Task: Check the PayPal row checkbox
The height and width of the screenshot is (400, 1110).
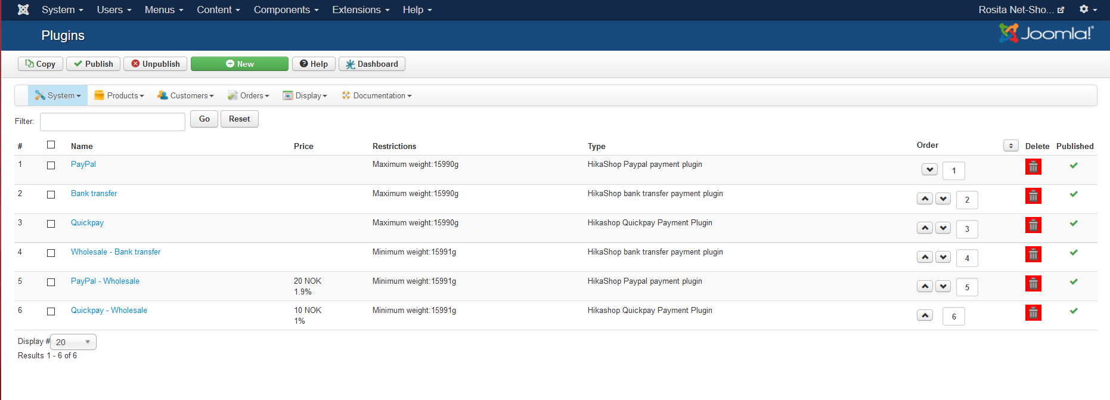Action: pyautogui.click(x=51, y=166)
